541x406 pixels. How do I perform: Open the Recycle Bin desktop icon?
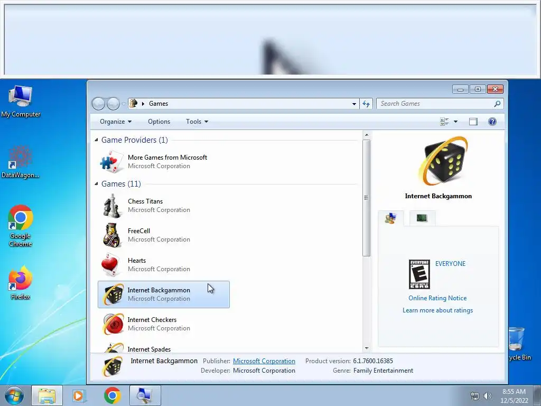tap(519, 344)
